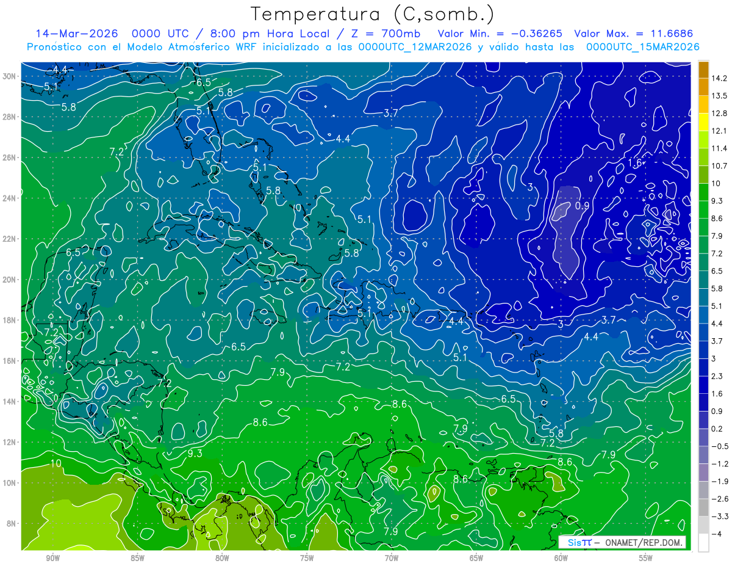Viewport: 732px width, 566px height.
Task: Click the legend value '-4'
Action: tap(716, 534)
